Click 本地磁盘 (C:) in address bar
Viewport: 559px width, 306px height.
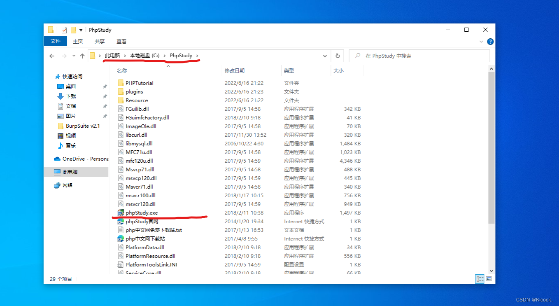[144, 56]
